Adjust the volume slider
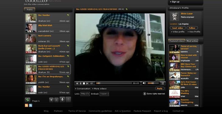Screen dimensions: 222x114 click(x=153, y=83)
